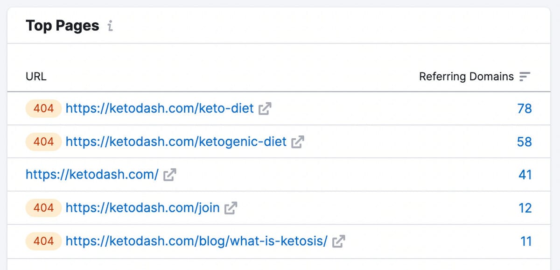This screenshot has height=270, width=560.
Task: Click the ketodash.com/keto-diet link
Action: click(160, 109)
